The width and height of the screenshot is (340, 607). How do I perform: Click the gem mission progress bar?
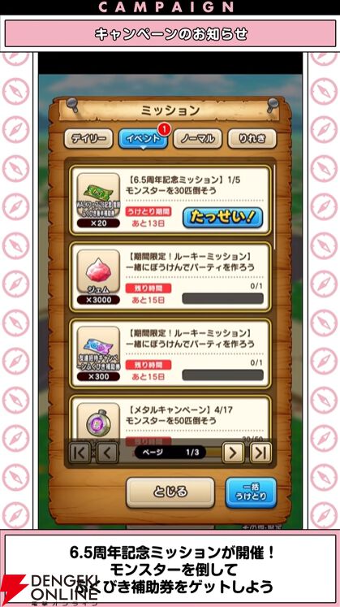[x=222, y=298]
